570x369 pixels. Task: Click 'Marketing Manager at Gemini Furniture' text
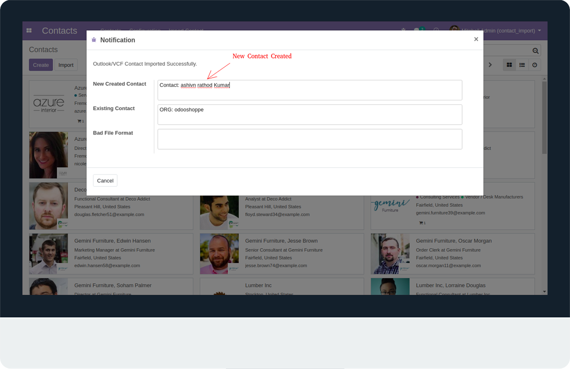[x=115, y=250]
